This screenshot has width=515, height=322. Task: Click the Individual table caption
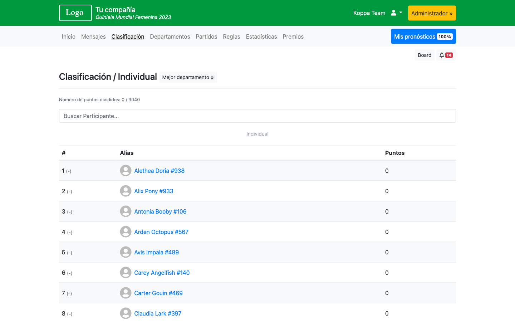coord(257,134)
